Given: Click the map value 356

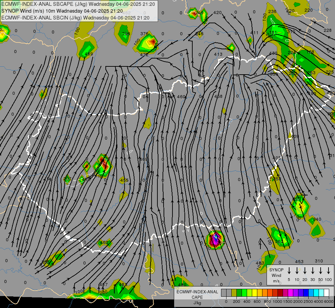Looking at the screenshot, I should tap(274, 74).
